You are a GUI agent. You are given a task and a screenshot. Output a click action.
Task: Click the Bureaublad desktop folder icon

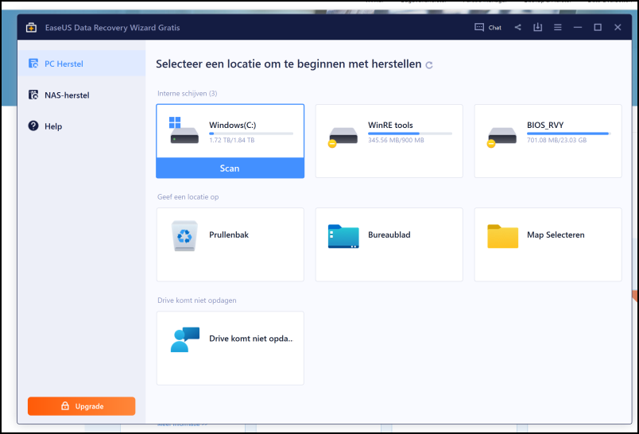coord(343,236)
